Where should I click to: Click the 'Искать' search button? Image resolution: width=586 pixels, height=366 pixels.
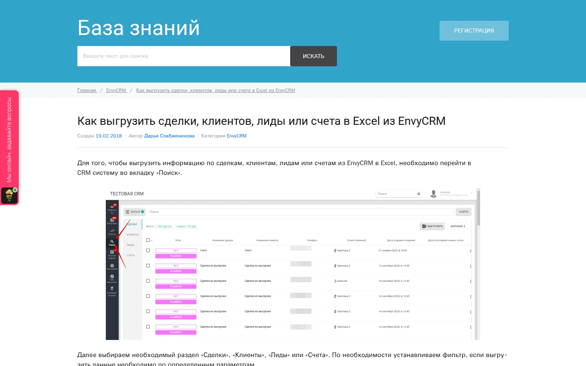pos(313,56)
